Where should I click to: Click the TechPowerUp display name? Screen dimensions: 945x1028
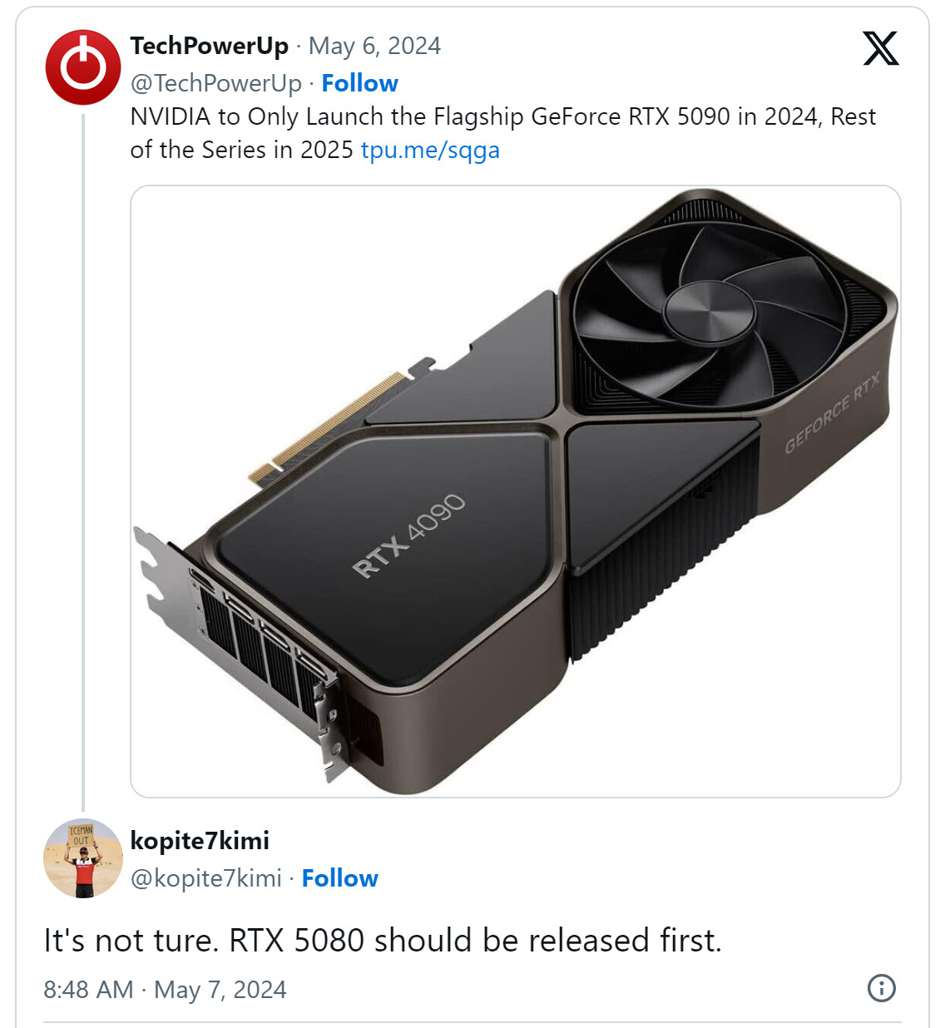tap(210, 46)
